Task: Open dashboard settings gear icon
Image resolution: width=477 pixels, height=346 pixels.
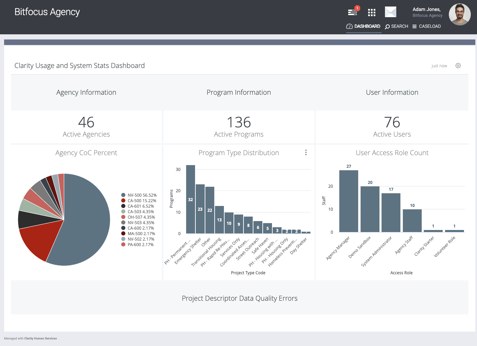Action: (x=458, y=66)
